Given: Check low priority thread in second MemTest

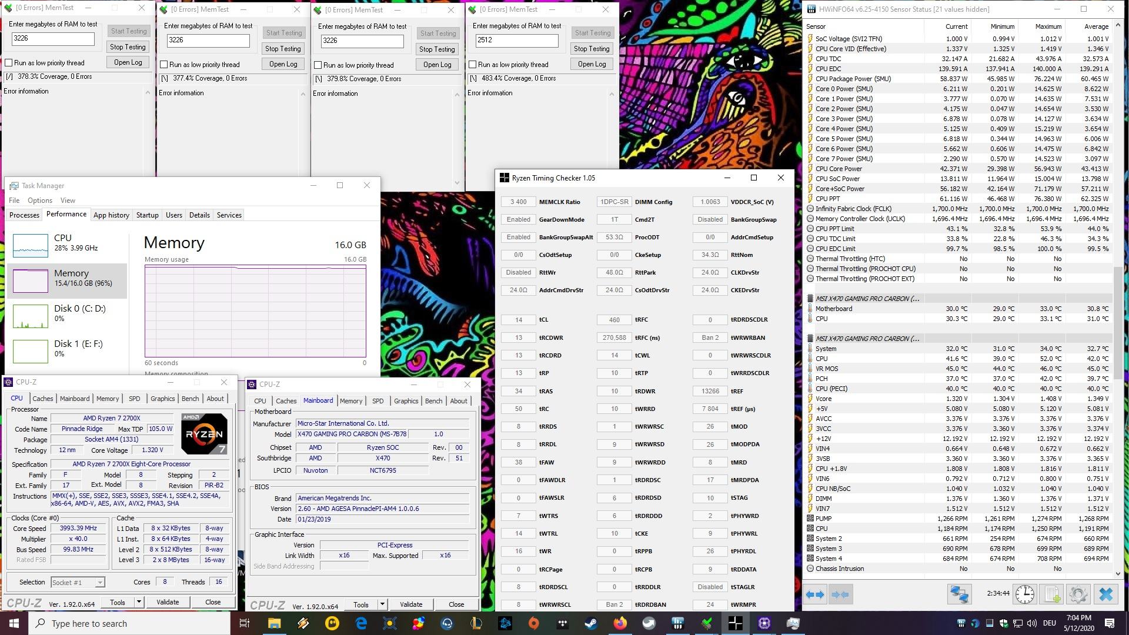Looking at the screenshot, I should 164,65.
